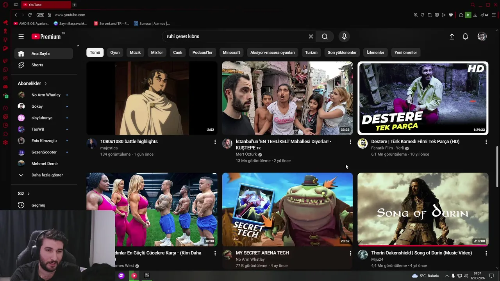This screenshot has width=500, height=281.
Task: Play the Song of Durin thumbnail
Action: (x=423, y=210)
